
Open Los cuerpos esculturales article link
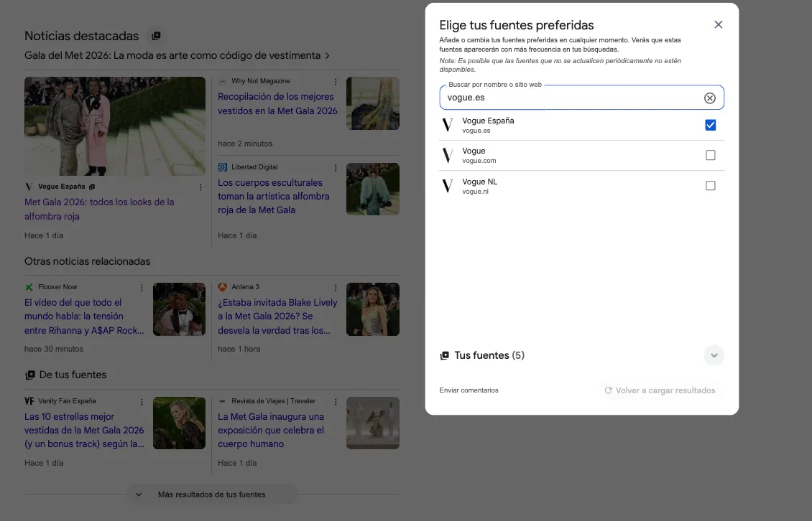pyautogui.click(x=274, y=196)
